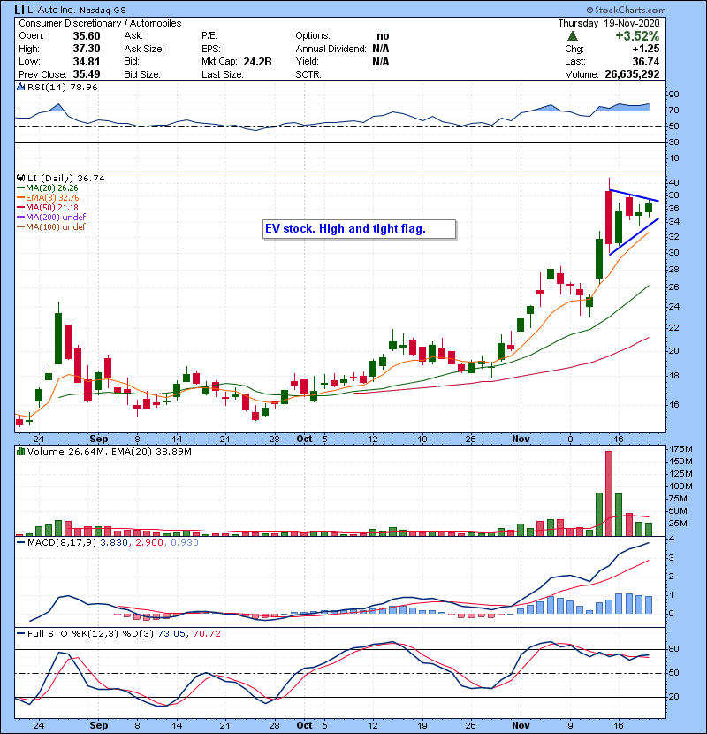Click the MA(50) 21.18 legend entry
The height and width of the screenshot is (734, 707).
point(48,207)
